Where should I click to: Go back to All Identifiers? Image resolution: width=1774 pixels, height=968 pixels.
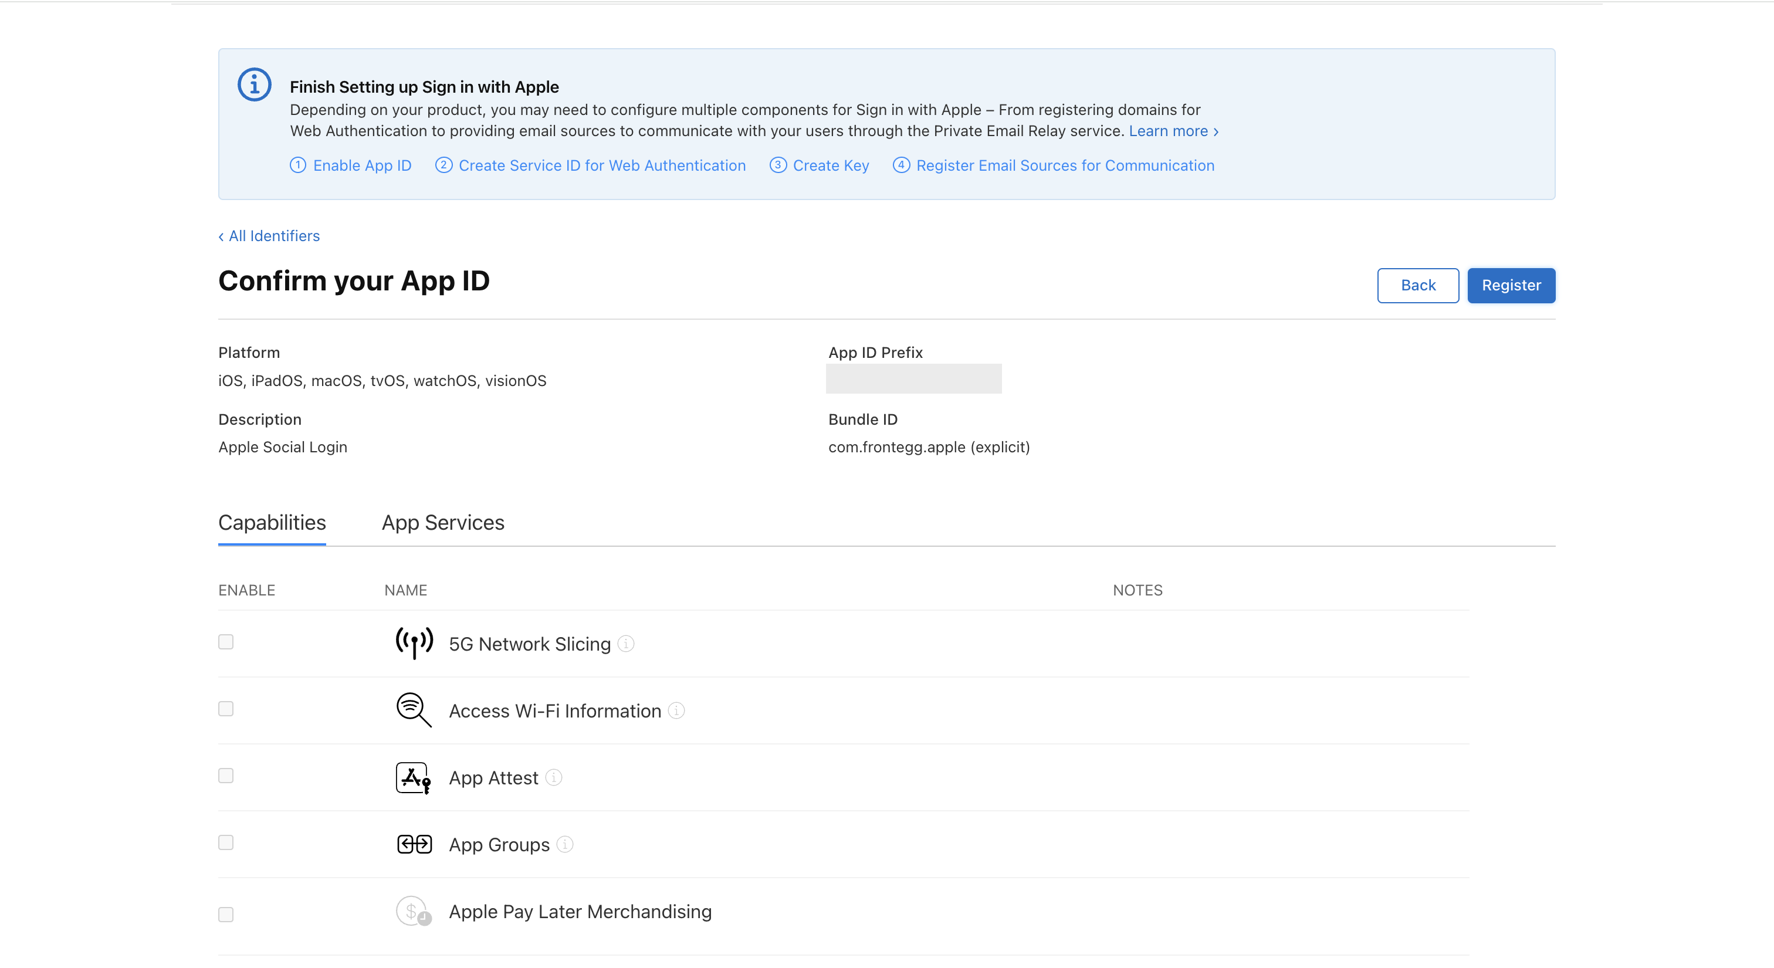[269, 236]
